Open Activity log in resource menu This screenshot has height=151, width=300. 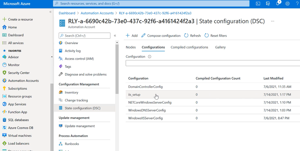(x=72, y=51)
